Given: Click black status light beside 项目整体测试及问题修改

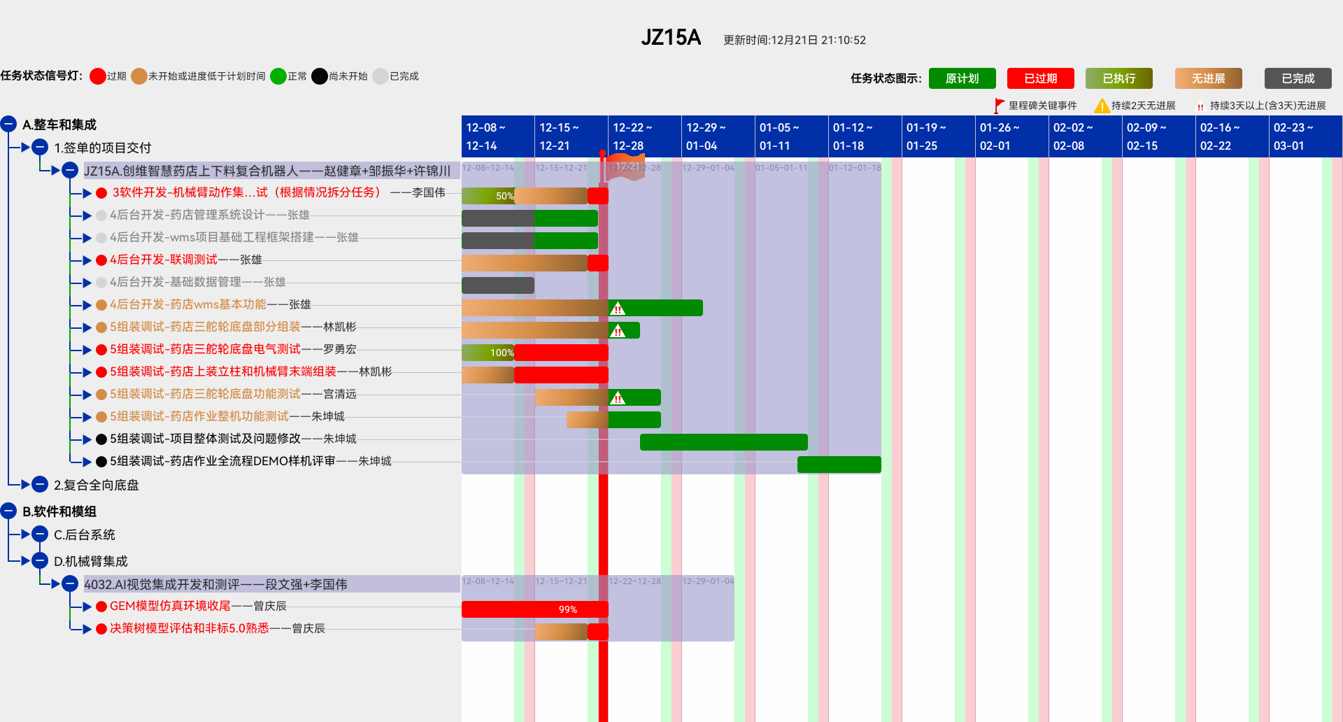Looking at the screenshot, I should 101,439.
